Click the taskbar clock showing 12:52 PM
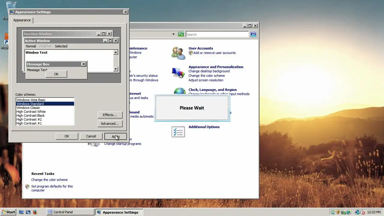384x216 pixels. 374,212
